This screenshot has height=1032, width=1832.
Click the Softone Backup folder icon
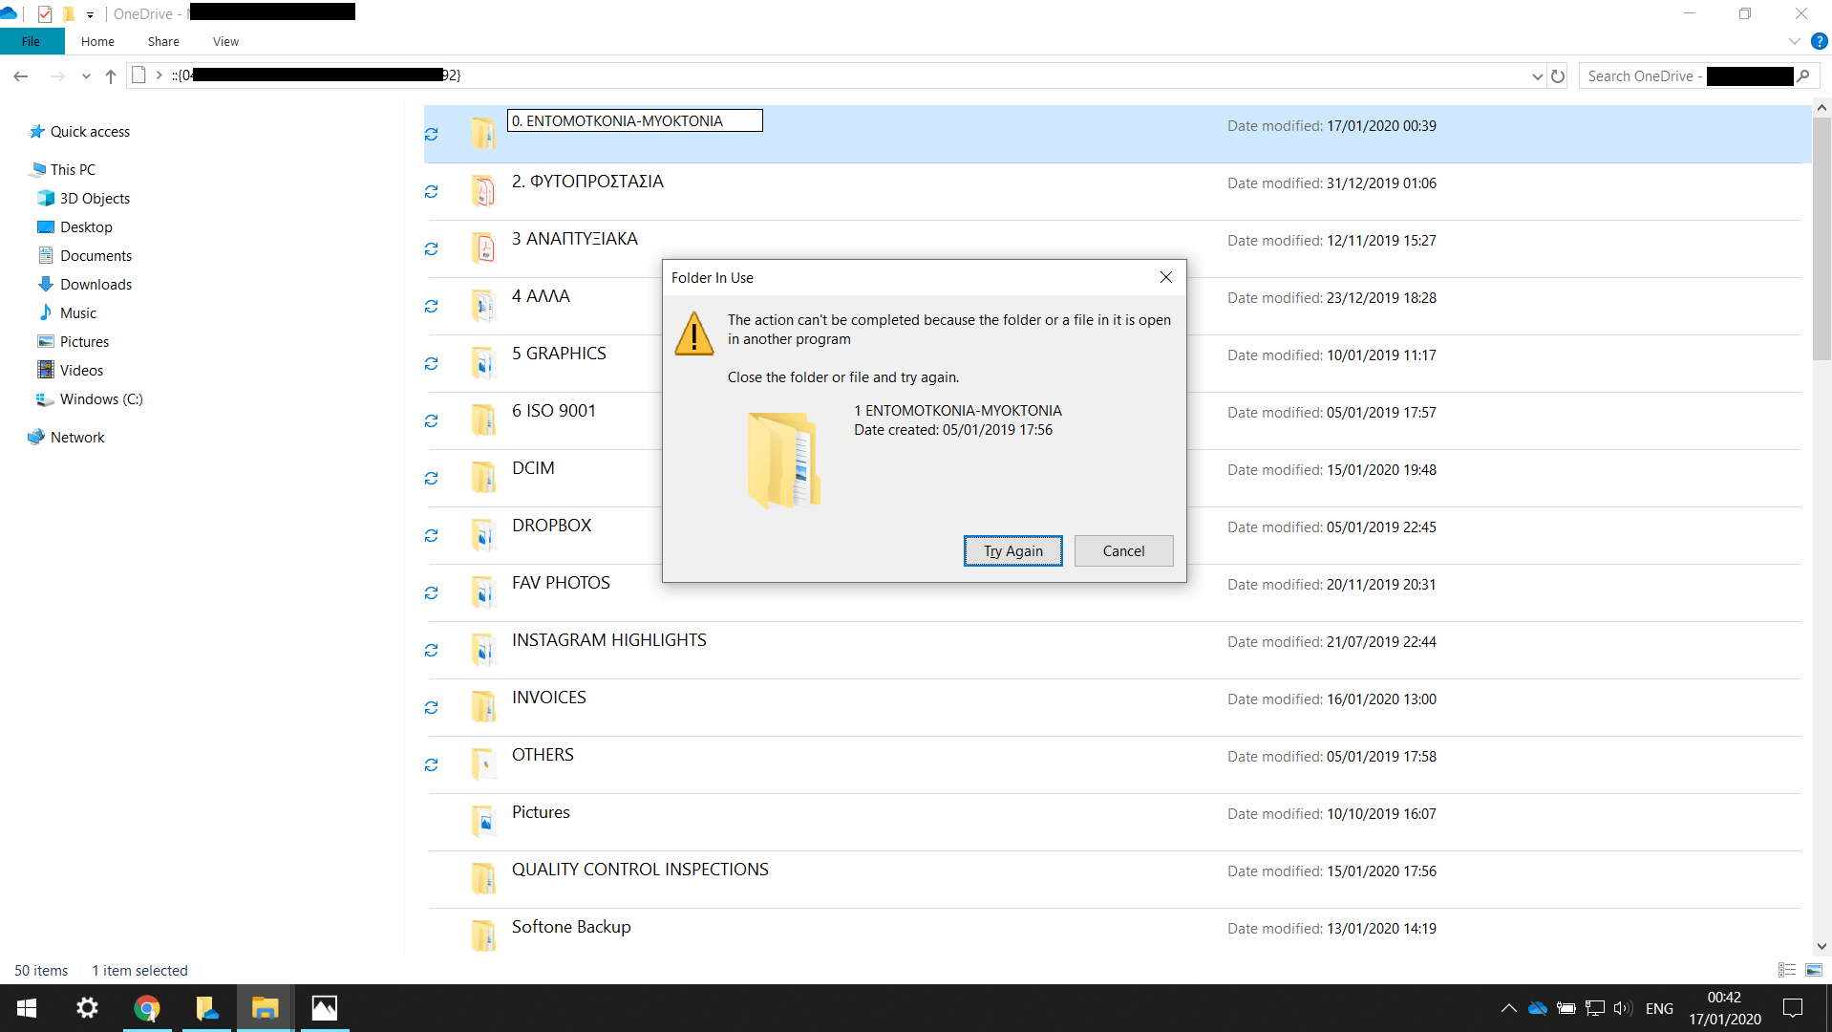[483, 936]
